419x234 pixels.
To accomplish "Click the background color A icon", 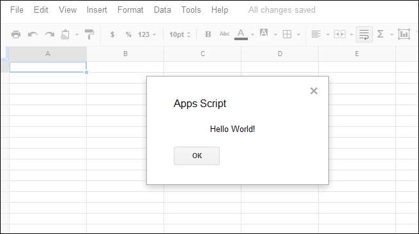I will [x=264, y=34].
